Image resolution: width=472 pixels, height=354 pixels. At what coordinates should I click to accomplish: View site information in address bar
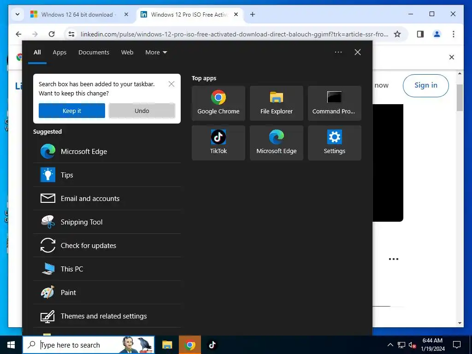tap(71, 34)
